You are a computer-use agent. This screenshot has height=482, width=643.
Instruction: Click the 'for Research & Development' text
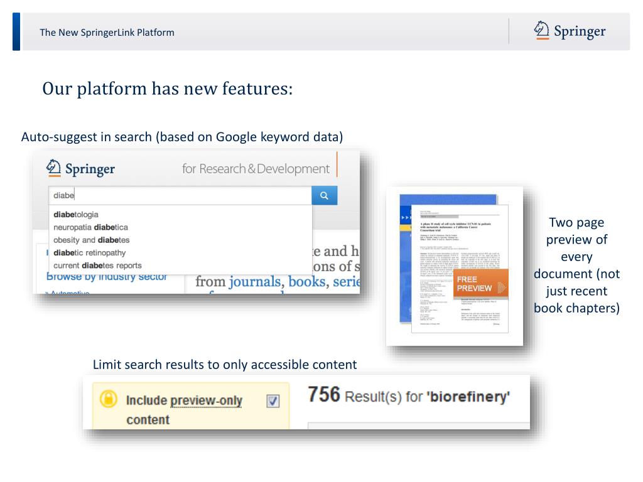pos(256,169)
